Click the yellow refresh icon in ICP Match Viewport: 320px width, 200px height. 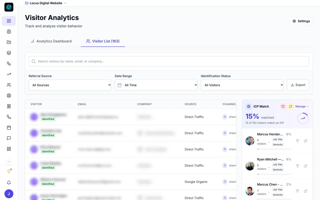[x=291, y=106]
